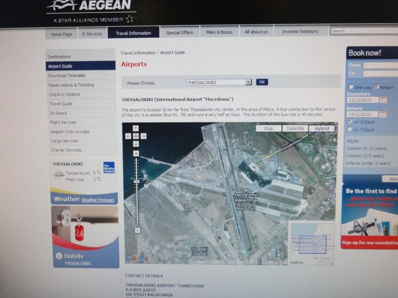Open the Departure date calendar icon
Viewport: 398px width, 298px height.
383,100
